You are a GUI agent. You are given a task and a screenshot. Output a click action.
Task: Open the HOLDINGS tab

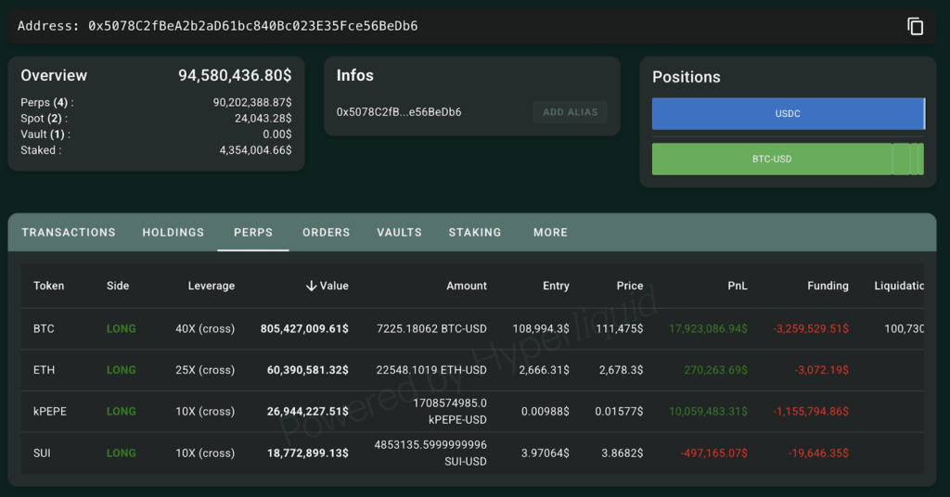(173, 232)
